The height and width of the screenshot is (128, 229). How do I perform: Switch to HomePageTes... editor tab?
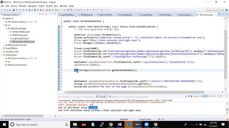[125, 15]
